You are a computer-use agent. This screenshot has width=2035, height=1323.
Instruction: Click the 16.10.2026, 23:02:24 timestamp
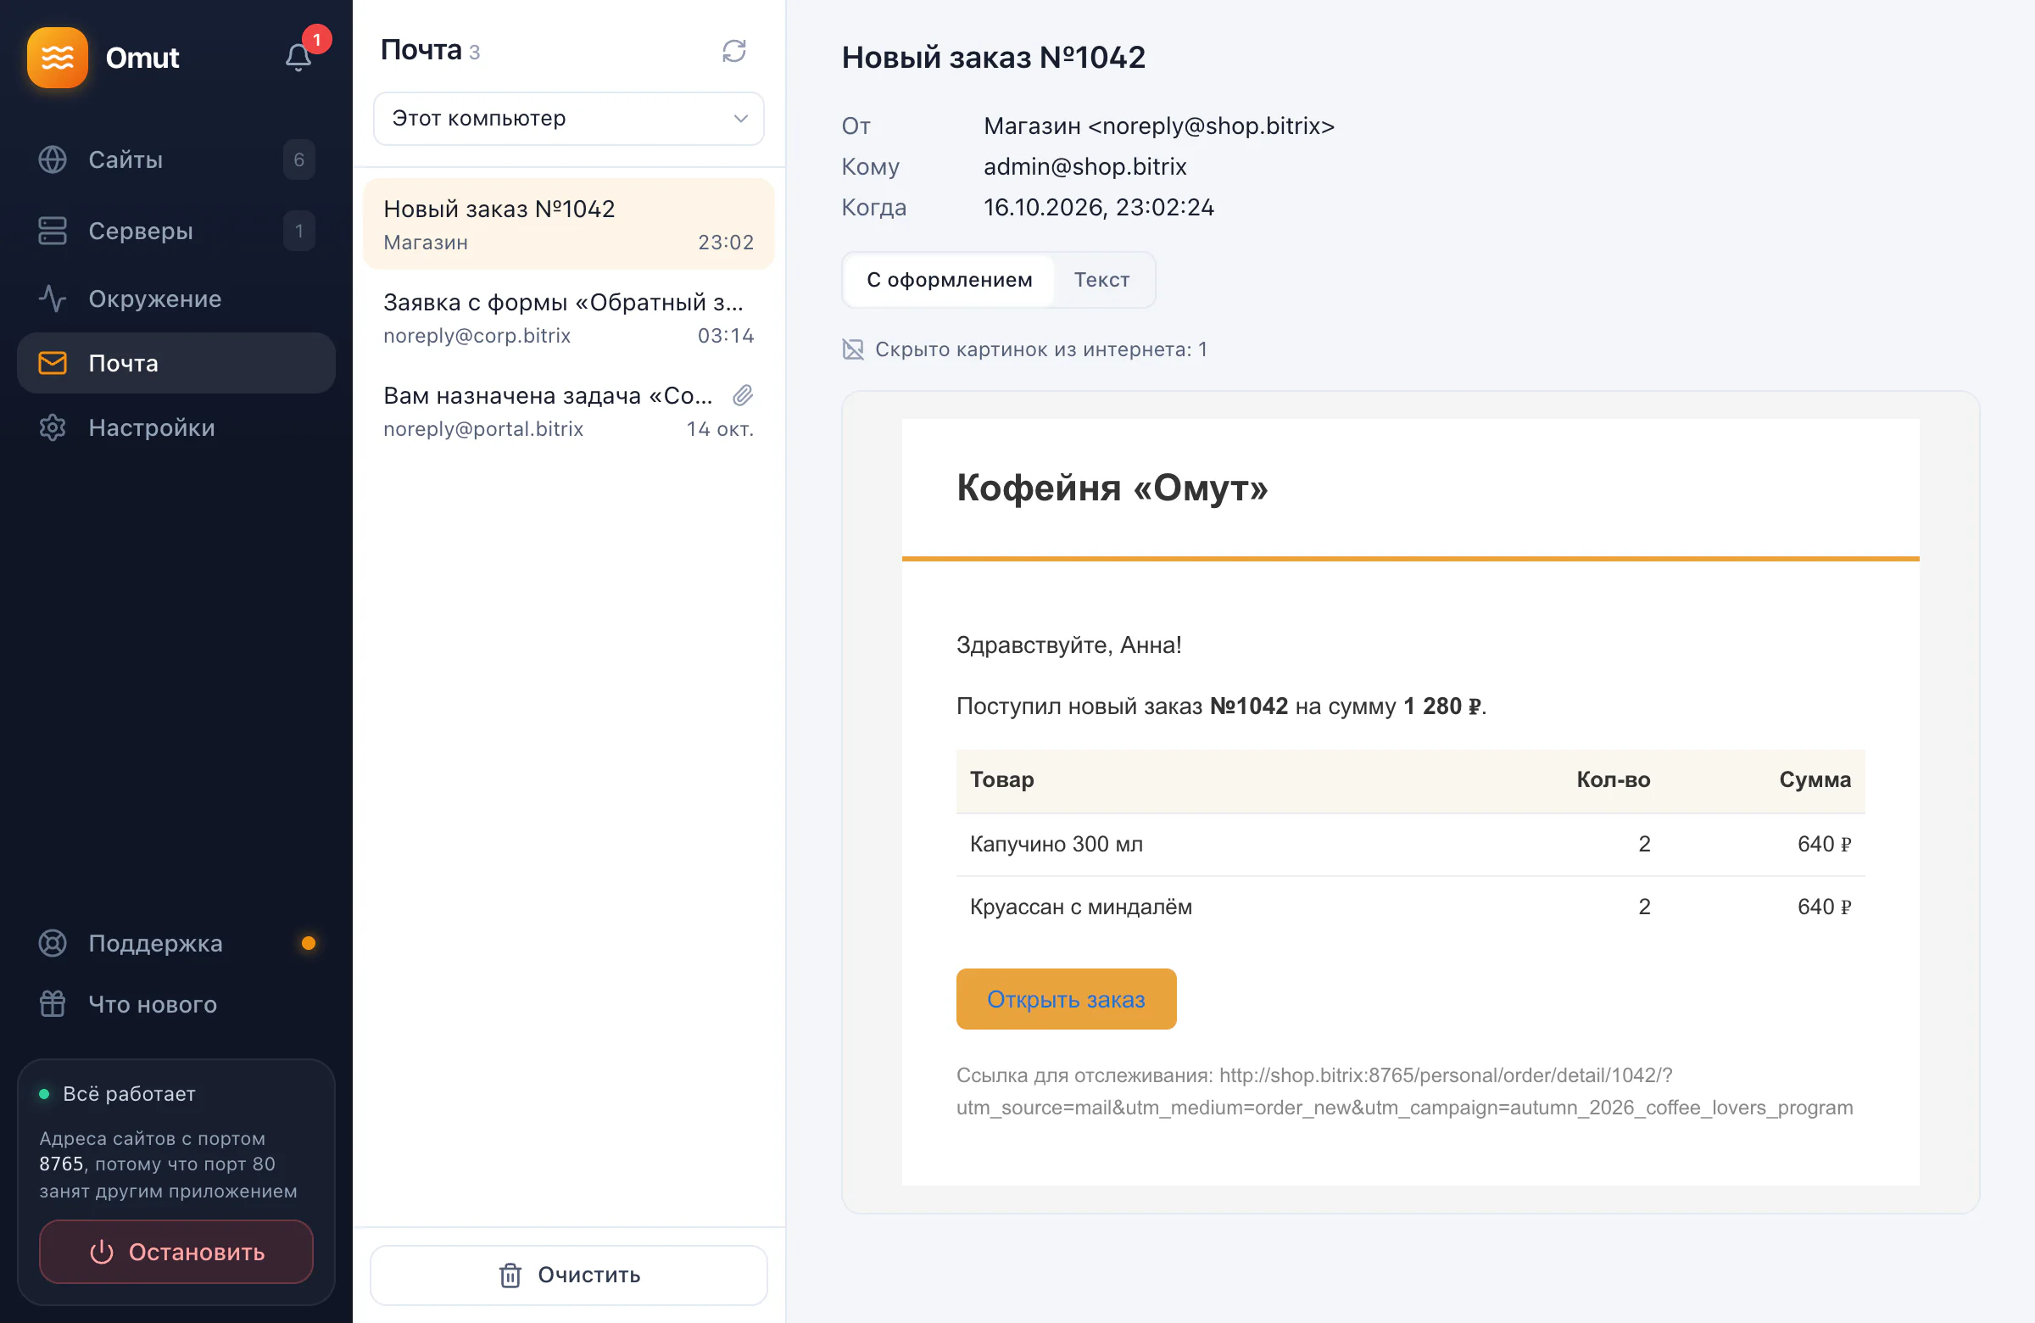click(1098, 207)
